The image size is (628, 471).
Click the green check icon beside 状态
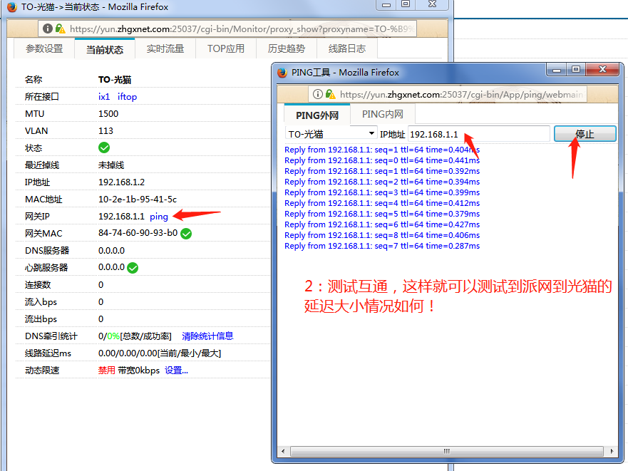104,147
